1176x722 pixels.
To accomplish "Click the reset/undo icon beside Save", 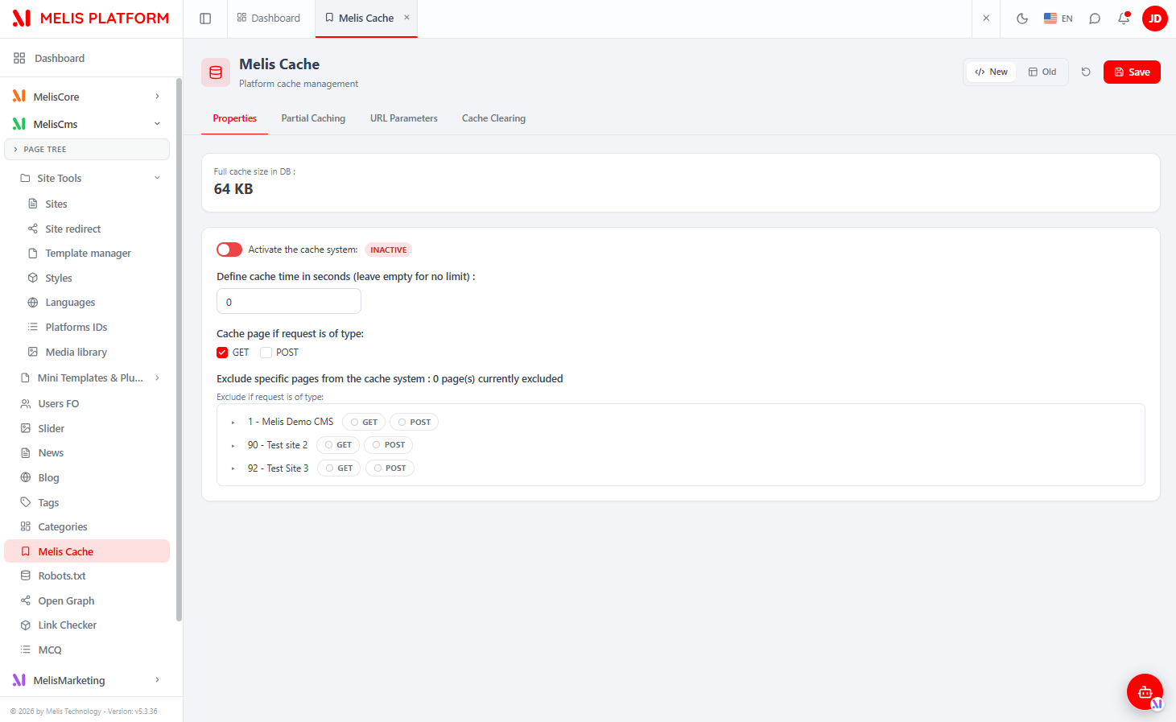I will (1086, 72).
